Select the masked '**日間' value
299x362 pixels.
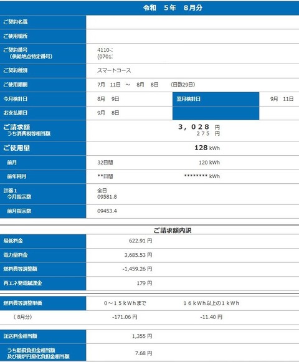point(105,176)
